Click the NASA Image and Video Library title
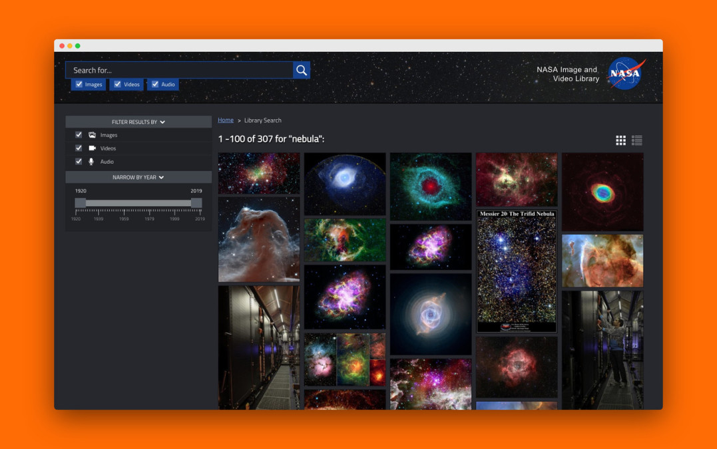The width and height of the screenshot is (717, 449). click(x=568, y=74)
